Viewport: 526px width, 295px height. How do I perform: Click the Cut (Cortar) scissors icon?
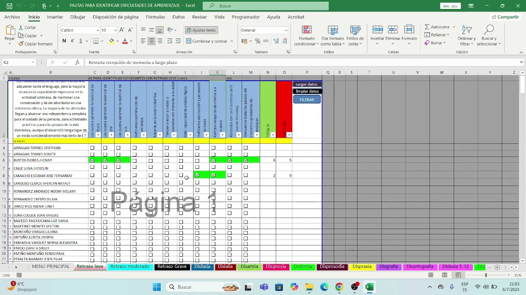pyautogui.click(x=21, y=27)
